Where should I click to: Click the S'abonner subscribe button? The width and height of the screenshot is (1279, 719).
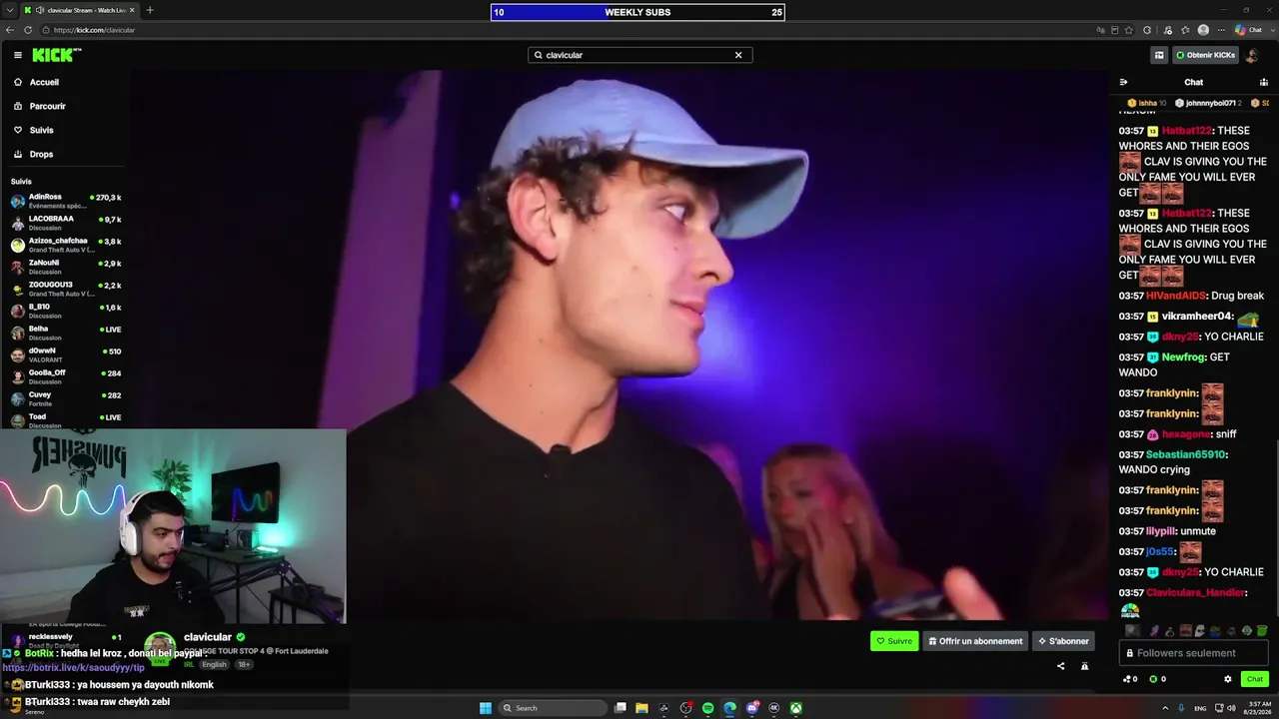tap(1063, 641)
